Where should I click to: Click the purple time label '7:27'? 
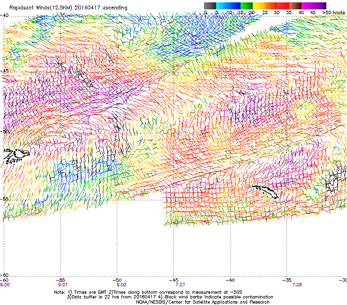[x=180, y=285]
